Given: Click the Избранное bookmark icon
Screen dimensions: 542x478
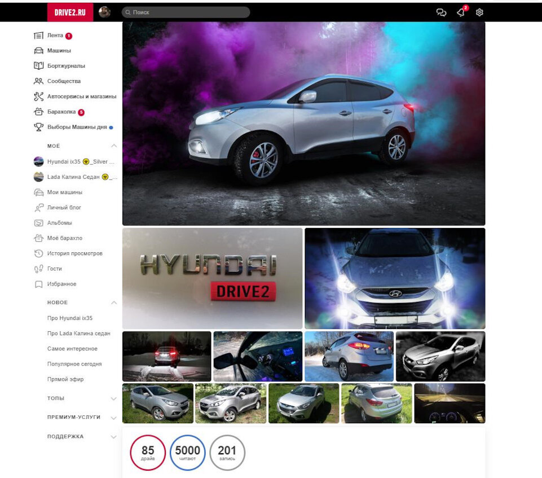Looking at the screenshot, I should [38, 284].
